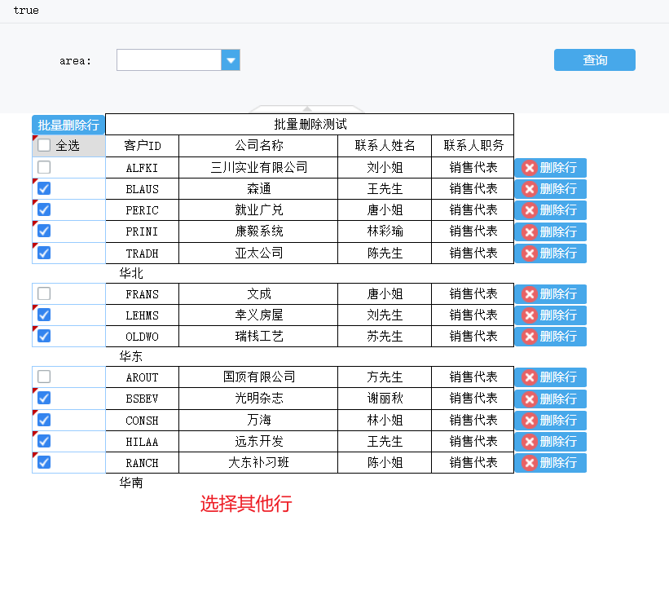Click the 光明杂志 company cell
Viewport: 669px width, 595px height.
(258, 399)
